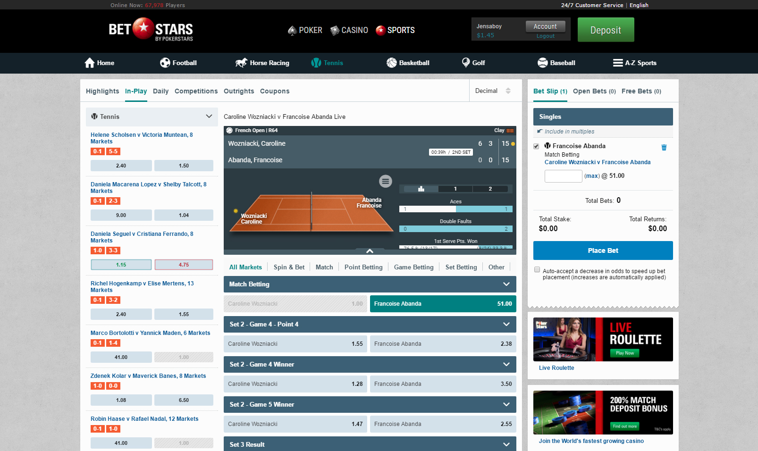Click the English language selector
Image resolution: width=758 pixels, height=451 pixels.
tap(639, 5)
